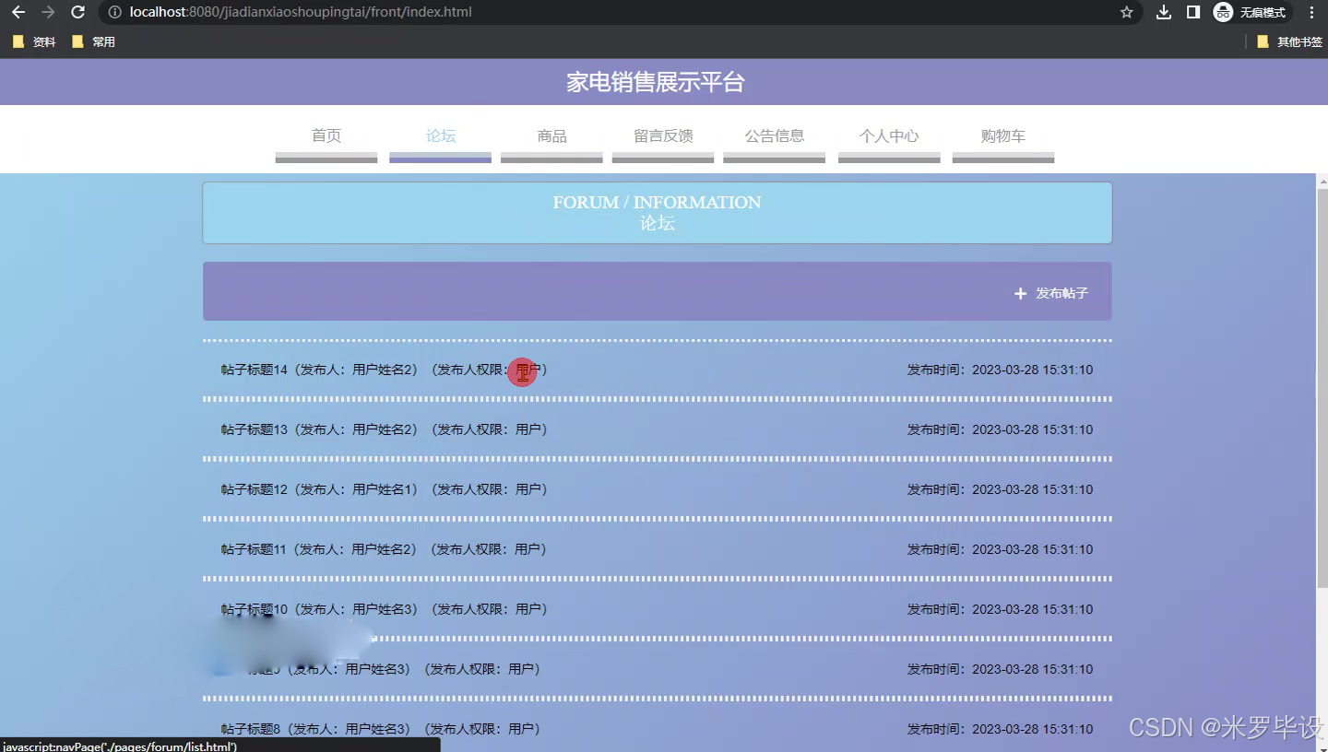Switch to the 首页 tab

click(x=326, y=135)
